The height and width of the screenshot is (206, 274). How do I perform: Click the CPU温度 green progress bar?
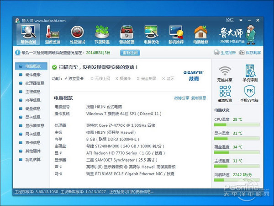click(237, 125)
